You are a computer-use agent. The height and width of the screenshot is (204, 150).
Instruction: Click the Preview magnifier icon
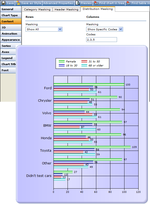(x=78, y=3)
